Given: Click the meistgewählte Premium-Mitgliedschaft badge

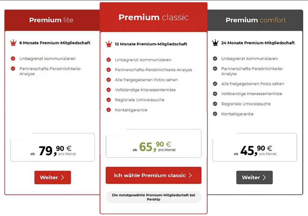Looking at the screenshot, I should coord(154,197).
